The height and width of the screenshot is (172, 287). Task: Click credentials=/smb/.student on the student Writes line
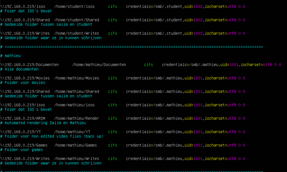tap(154, 33)
